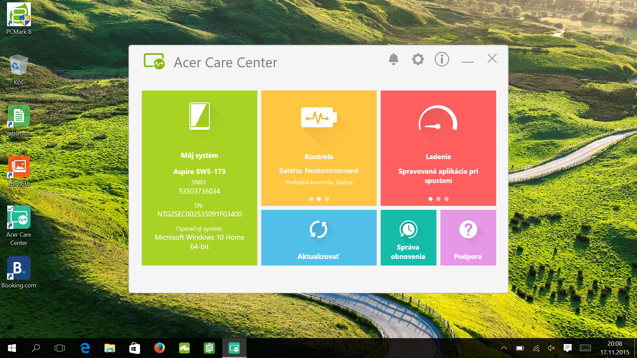
Task: Select Booking.com desktop shortcut
Action: tap(19, 272)
